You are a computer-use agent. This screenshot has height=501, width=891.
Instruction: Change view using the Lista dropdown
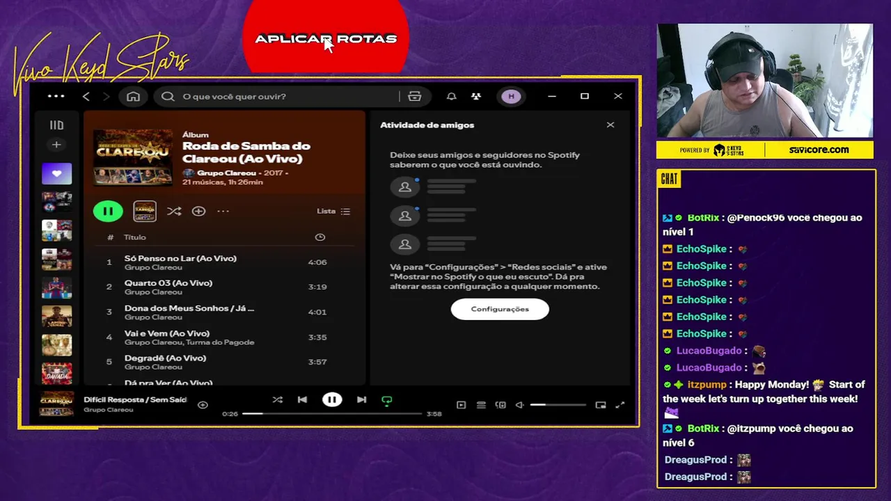pyautogui.click(x=333, y=211)
